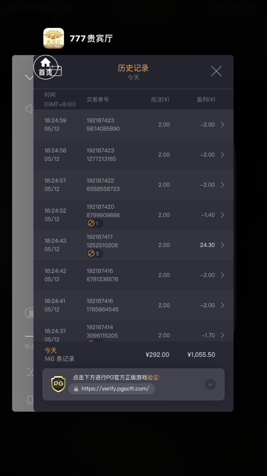Tap the 777贵宾厅 app icon
Viewport: 267px width, 476px height.
click(x=53, y=38)
